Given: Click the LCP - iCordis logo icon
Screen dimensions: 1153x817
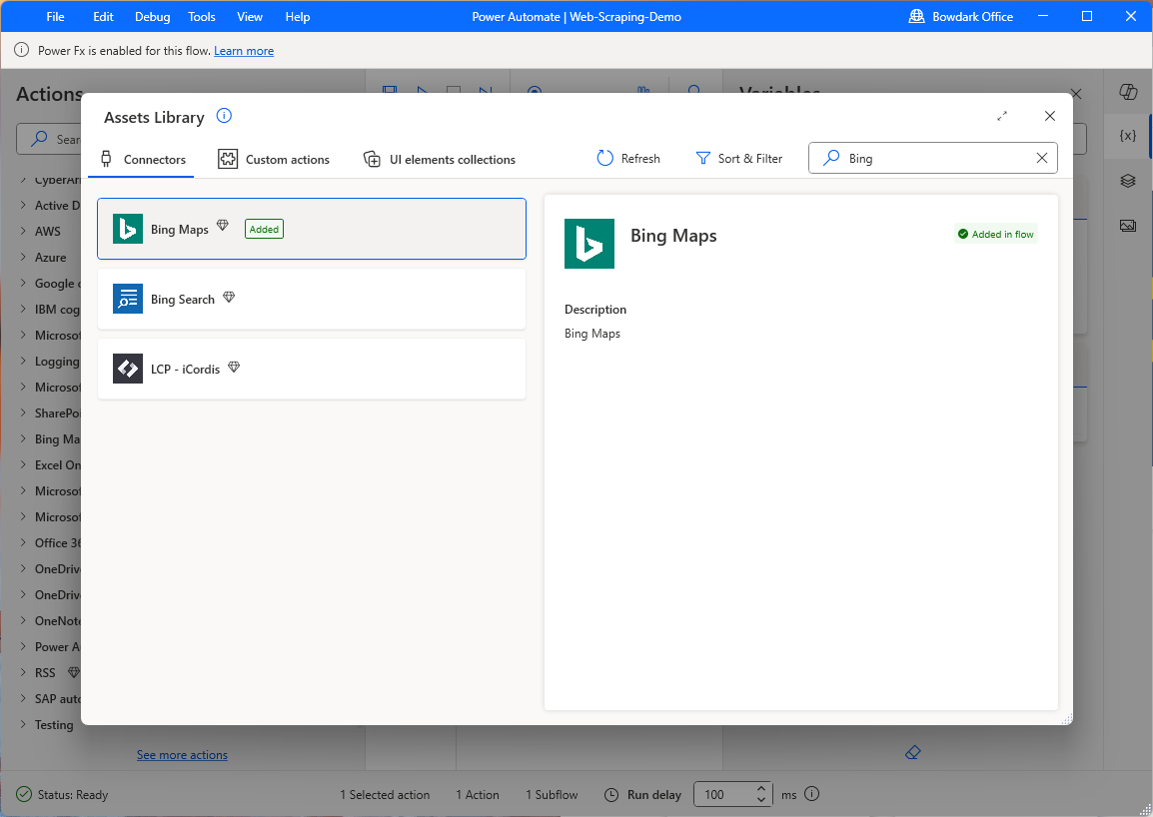Looking at the screenshot, I should (128, 369).
